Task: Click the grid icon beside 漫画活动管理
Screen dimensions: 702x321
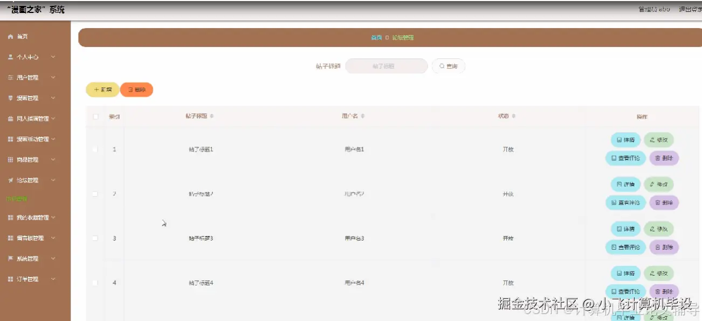Action: pos(10,139)
